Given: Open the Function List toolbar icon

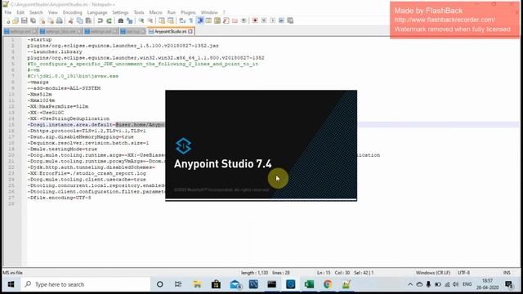Looking at the screenshot, I should click(x=226, y=20).
